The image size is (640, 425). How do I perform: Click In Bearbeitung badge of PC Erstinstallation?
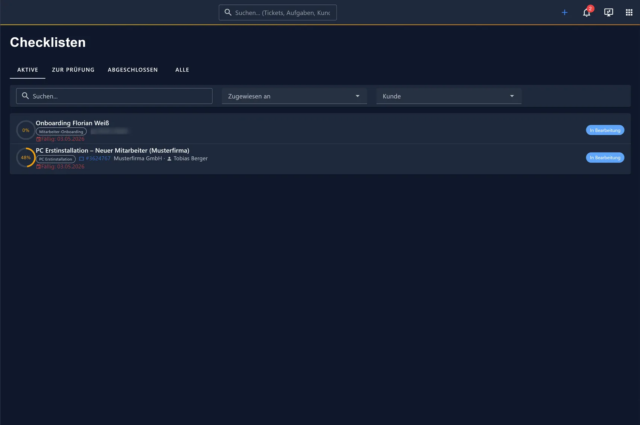click(605, 157)
